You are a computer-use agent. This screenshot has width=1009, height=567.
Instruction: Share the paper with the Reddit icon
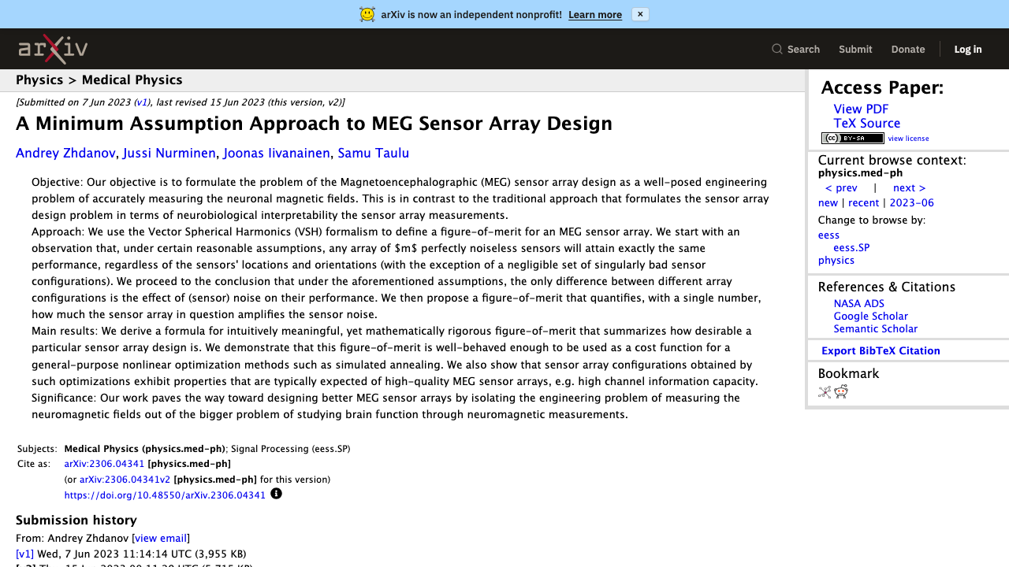tap(841, 392)
